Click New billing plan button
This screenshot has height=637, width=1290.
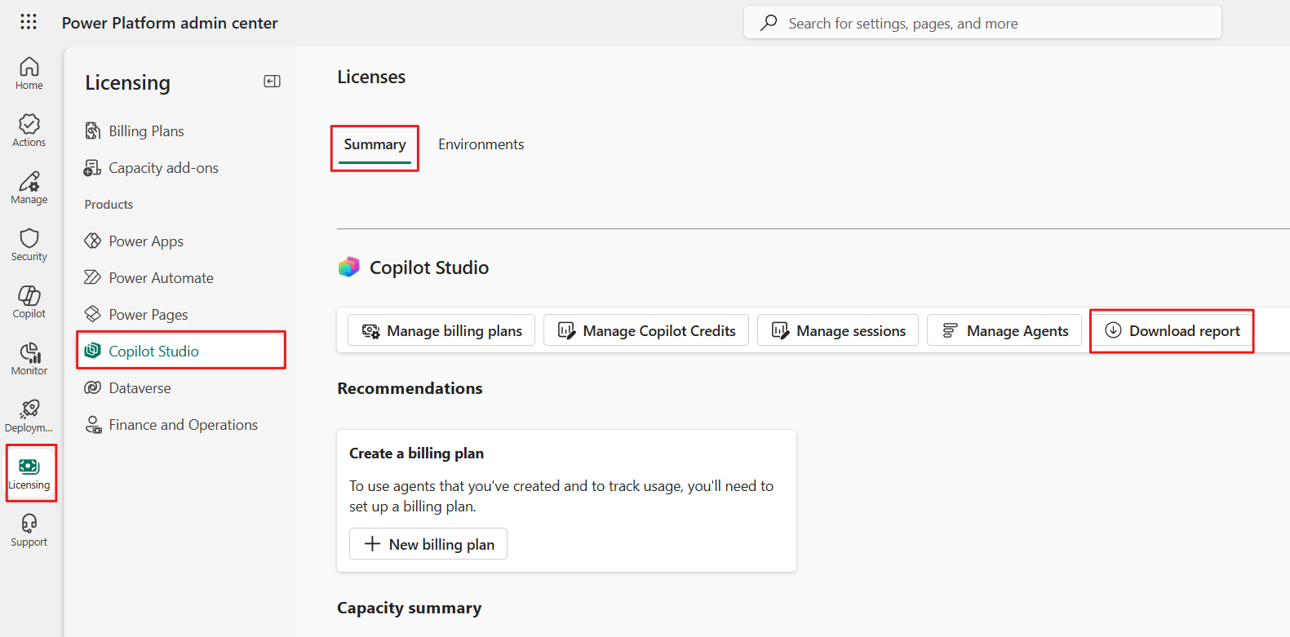(x=428, y=544)
